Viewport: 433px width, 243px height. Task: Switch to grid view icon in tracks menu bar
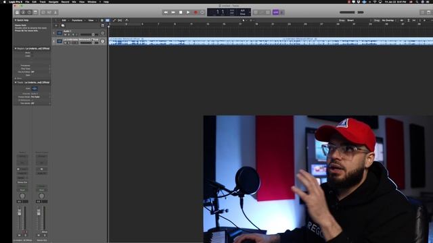pyautogui.click(x=102, y=20)
